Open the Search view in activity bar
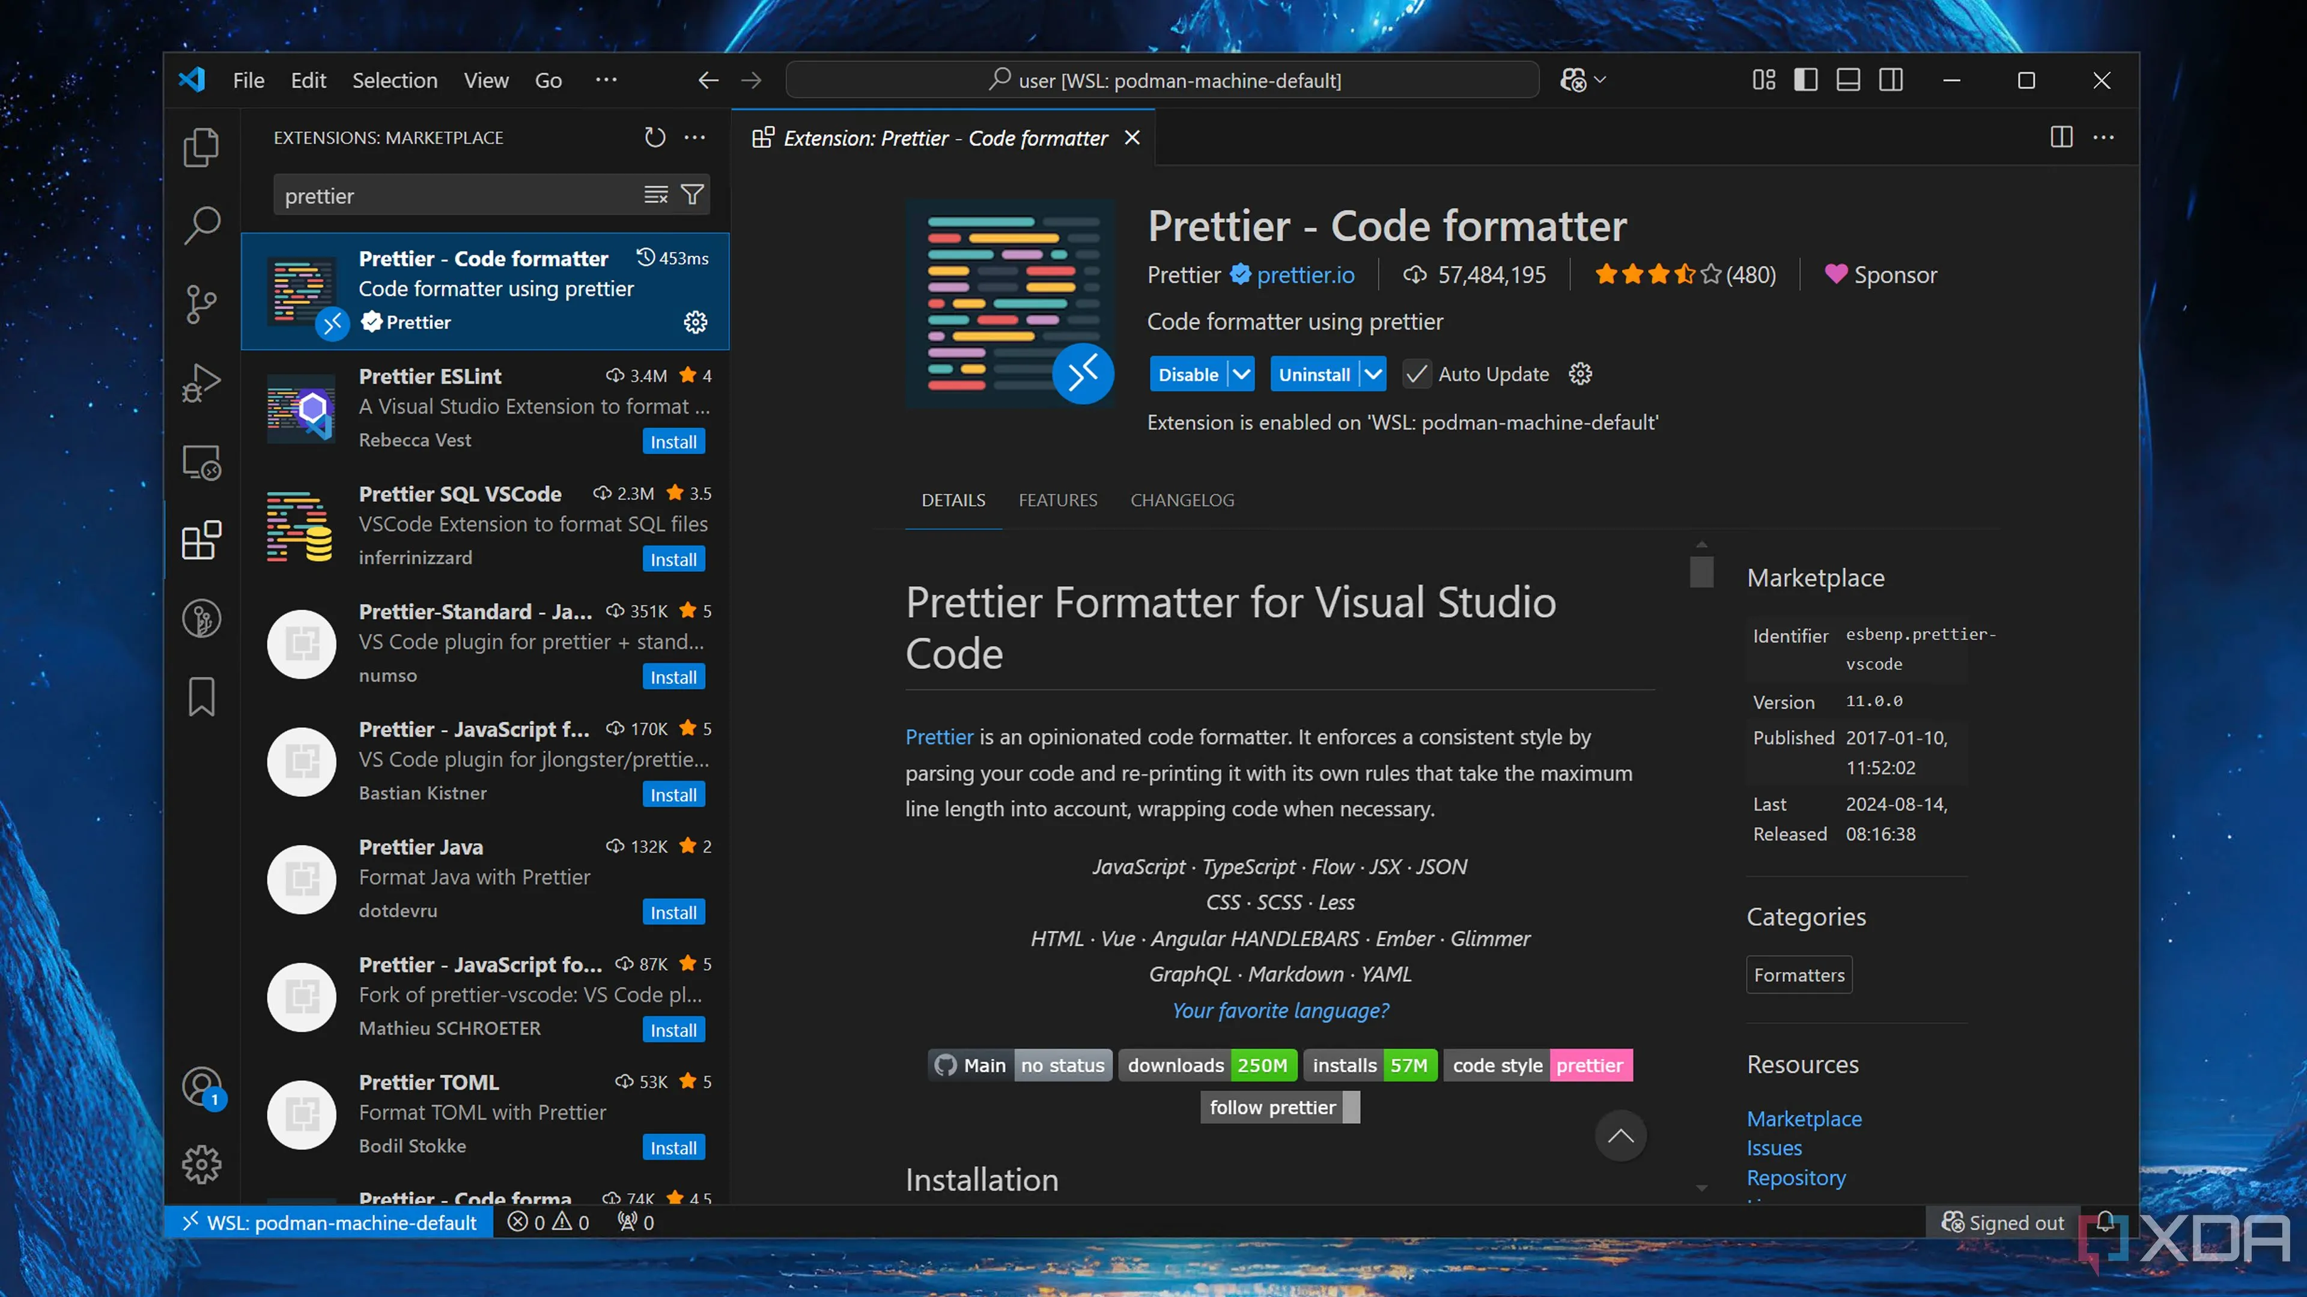 pos(201,226)
